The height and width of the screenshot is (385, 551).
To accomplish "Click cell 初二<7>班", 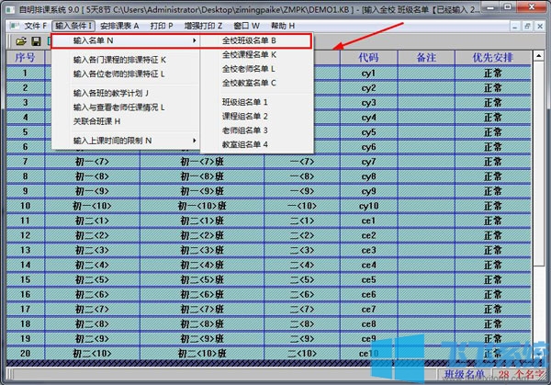I will tap(202, 310).
